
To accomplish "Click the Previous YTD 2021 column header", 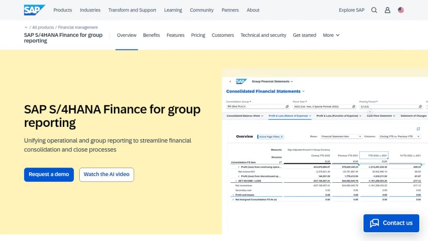I will click(348, 155).
